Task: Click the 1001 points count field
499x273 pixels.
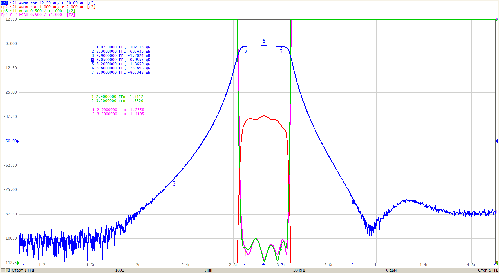Action: click(x=120, y=270)
